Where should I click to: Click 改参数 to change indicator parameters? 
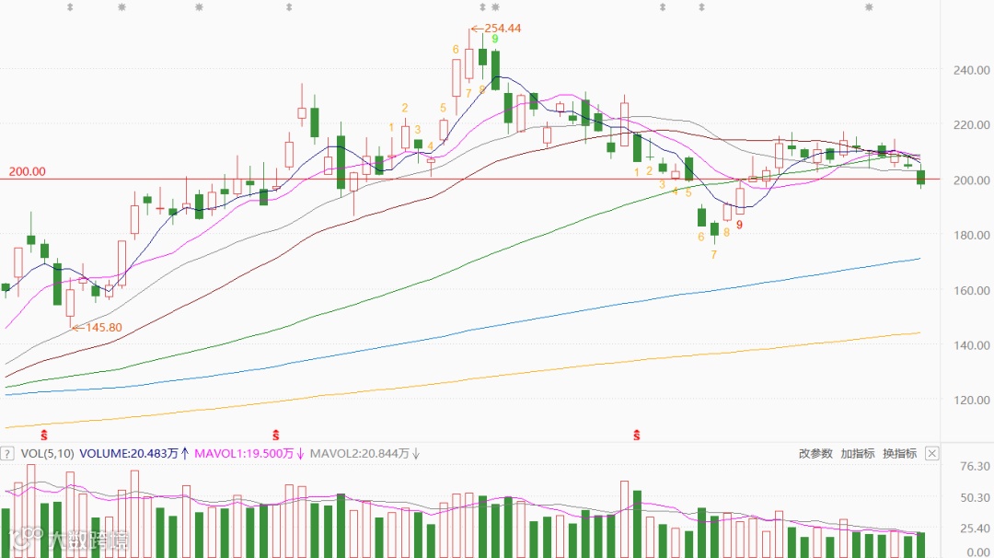(815, 453)
